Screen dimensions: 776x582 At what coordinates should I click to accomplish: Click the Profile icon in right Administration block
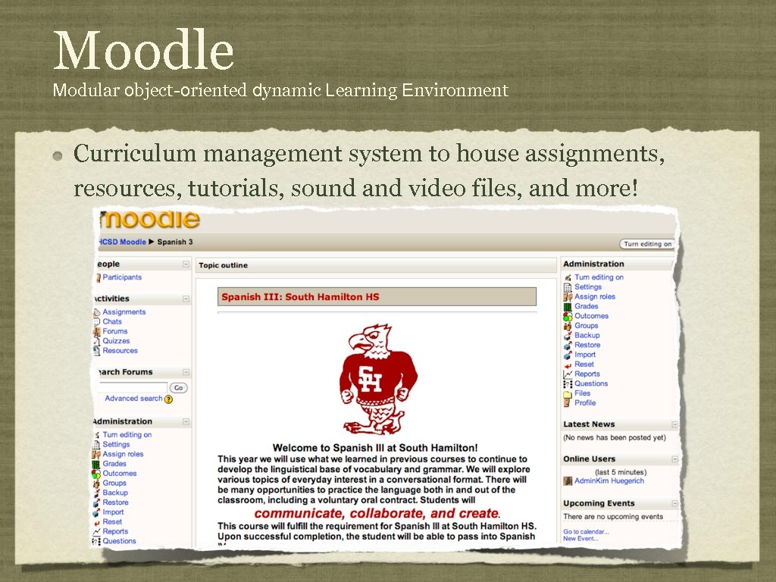click(568, 403)
